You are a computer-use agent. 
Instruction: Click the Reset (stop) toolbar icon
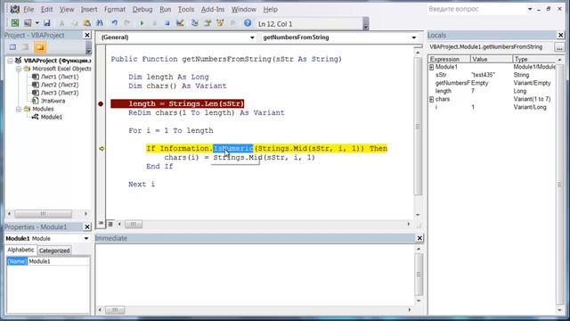click(x=167, y=23)
